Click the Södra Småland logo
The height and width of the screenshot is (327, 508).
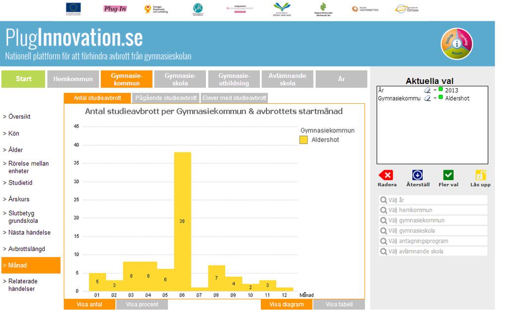282,9
